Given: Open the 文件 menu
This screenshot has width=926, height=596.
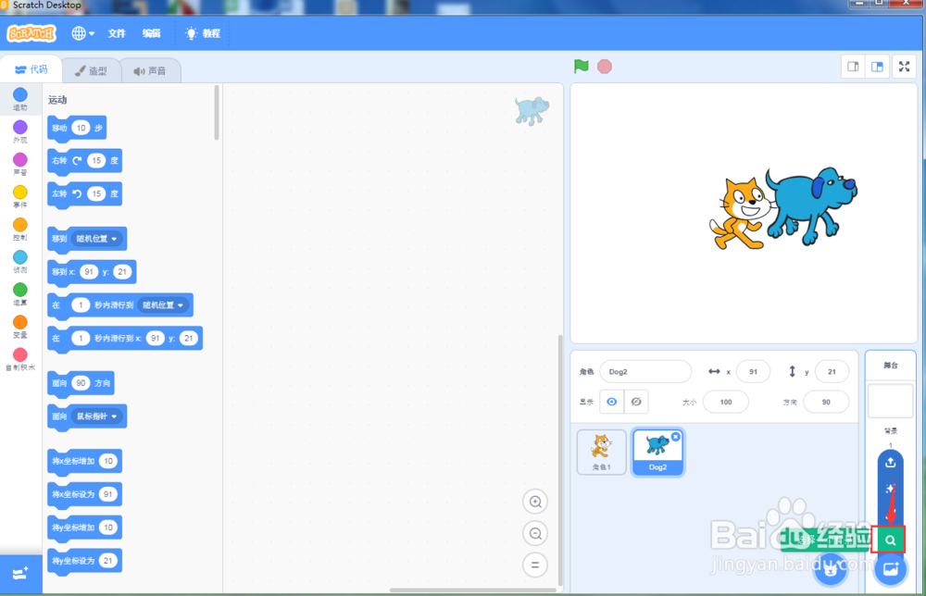Looking at the screenshot, I should pos(117,33).
